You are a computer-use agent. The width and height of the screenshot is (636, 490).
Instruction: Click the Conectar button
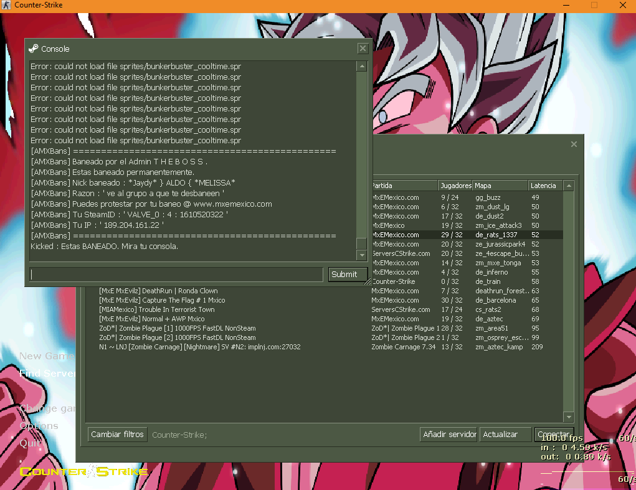coord(554,435)
